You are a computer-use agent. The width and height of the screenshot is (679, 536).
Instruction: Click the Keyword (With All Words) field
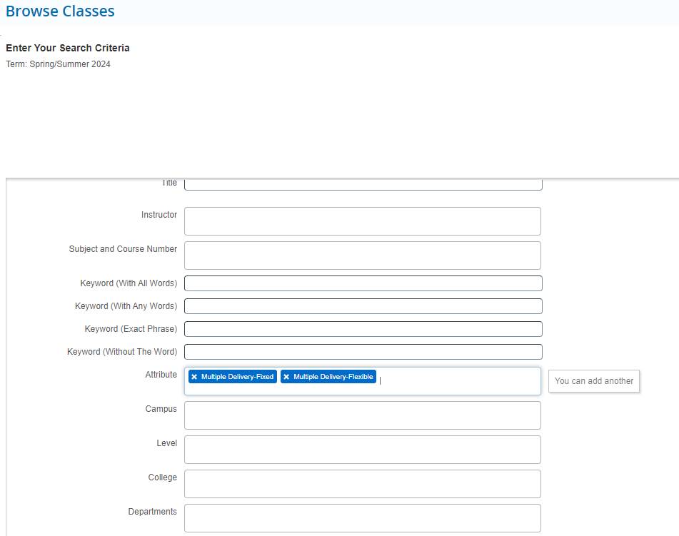point(362,283)
